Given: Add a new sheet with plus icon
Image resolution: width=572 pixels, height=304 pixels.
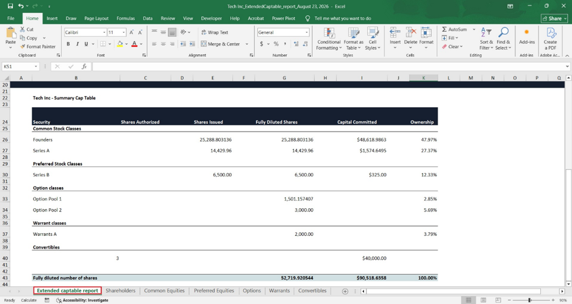Looking at the screenshot, I should tap(345, 291).
